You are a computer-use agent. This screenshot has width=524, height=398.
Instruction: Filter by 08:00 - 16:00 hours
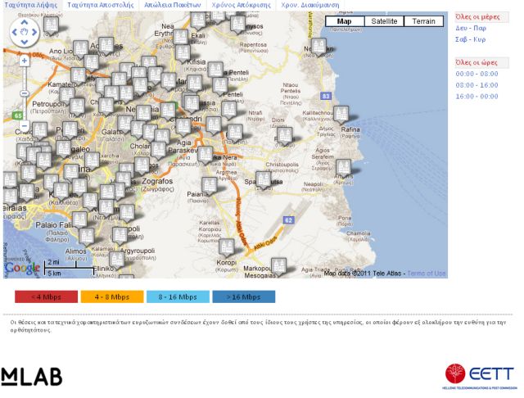pyautogui.click(x=477, y=85)
